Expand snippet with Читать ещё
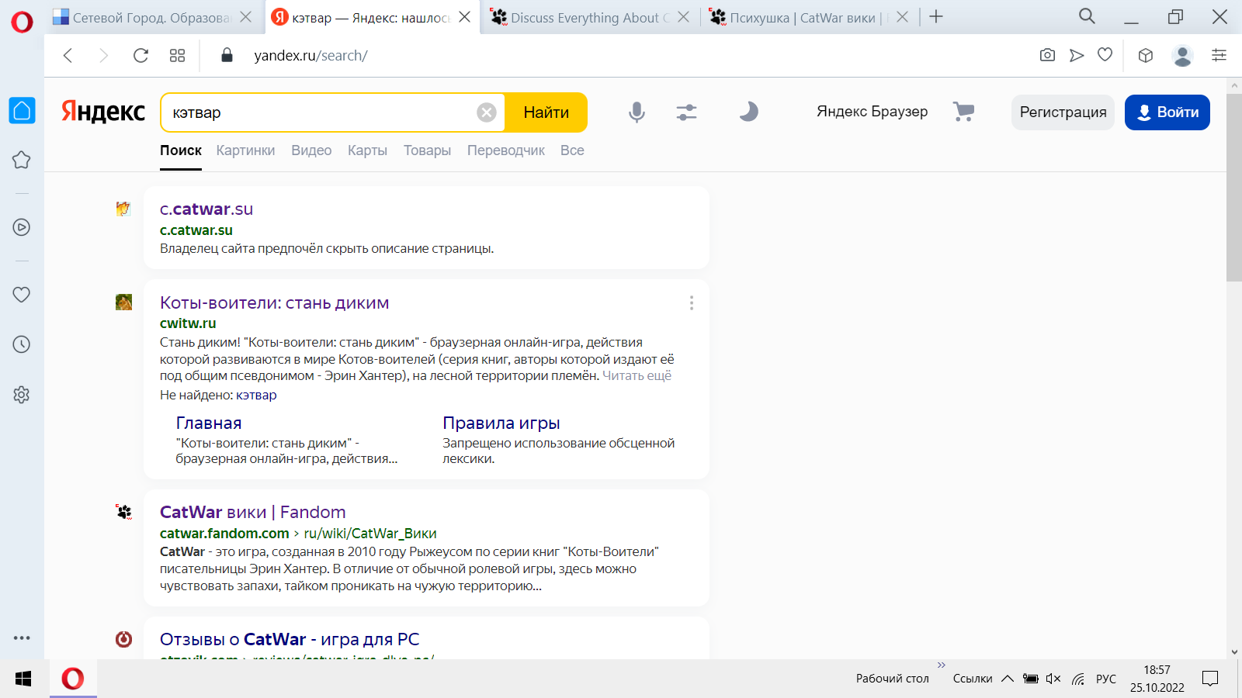 click(637, 375)
